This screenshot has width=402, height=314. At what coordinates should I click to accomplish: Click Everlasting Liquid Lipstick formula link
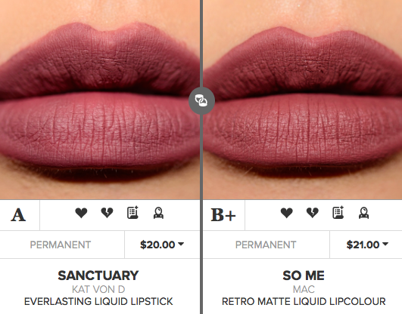pyautogui.click(x=98, y=301)
